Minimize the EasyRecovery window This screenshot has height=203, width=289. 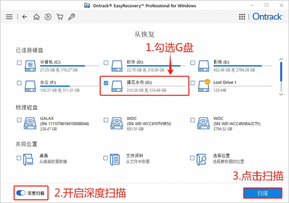[x=252, y=6]
